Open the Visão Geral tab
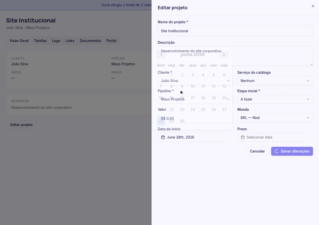This screenshot has width=319, height=225. pyautogui.click(x=19, y=41)
